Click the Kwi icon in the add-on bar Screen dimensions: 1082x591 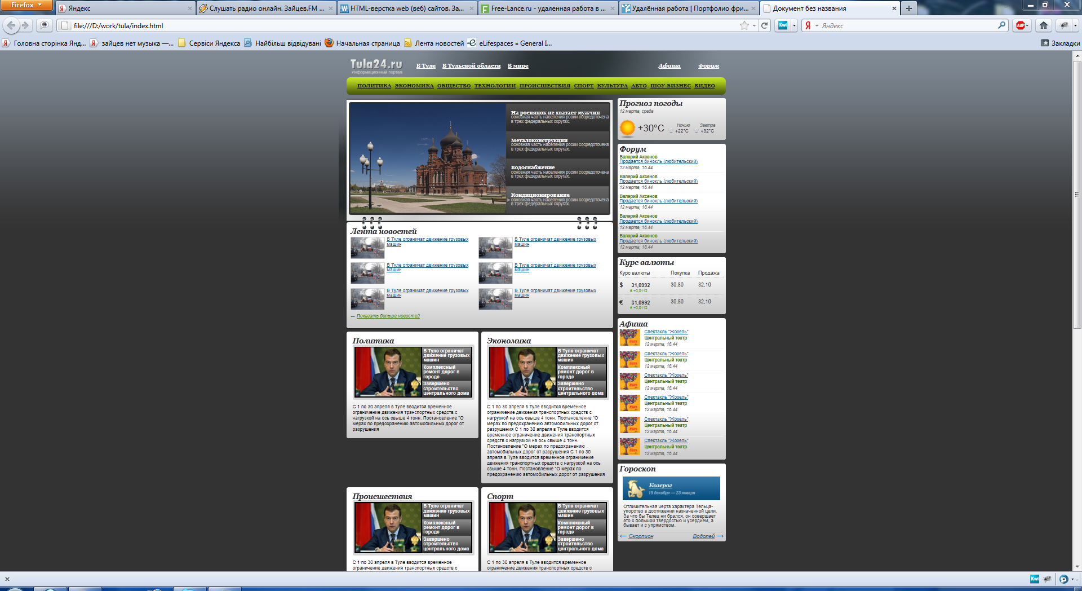1035,579
